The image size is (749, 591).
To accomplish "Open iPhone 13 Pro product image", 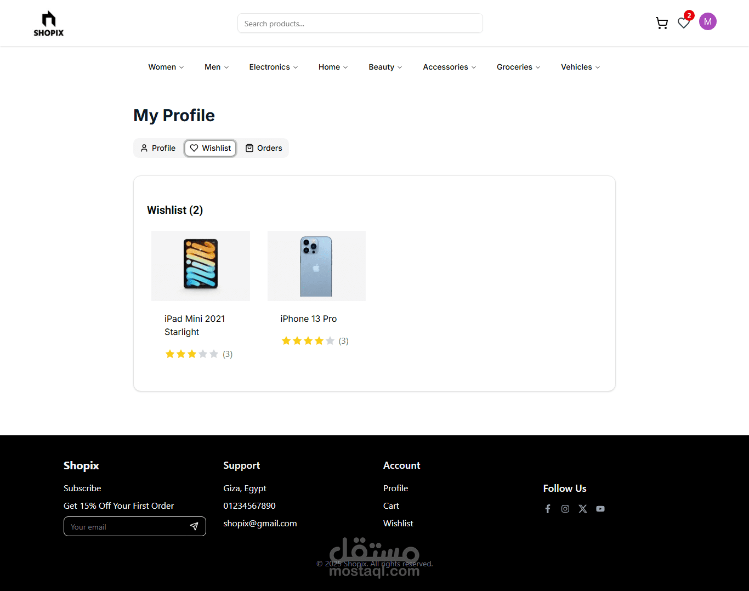I will click(316, 265).
